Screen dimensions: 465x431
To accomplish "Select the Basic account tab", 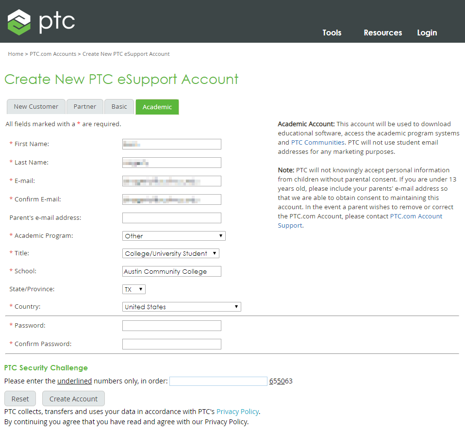I will pos(119,107).
